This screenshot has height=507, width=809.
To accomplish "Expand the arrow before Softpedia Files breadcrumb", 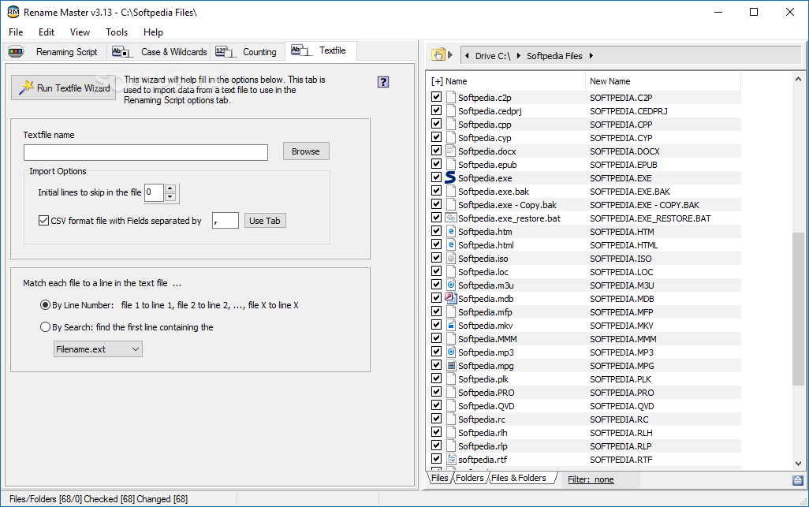I will 518,56.
